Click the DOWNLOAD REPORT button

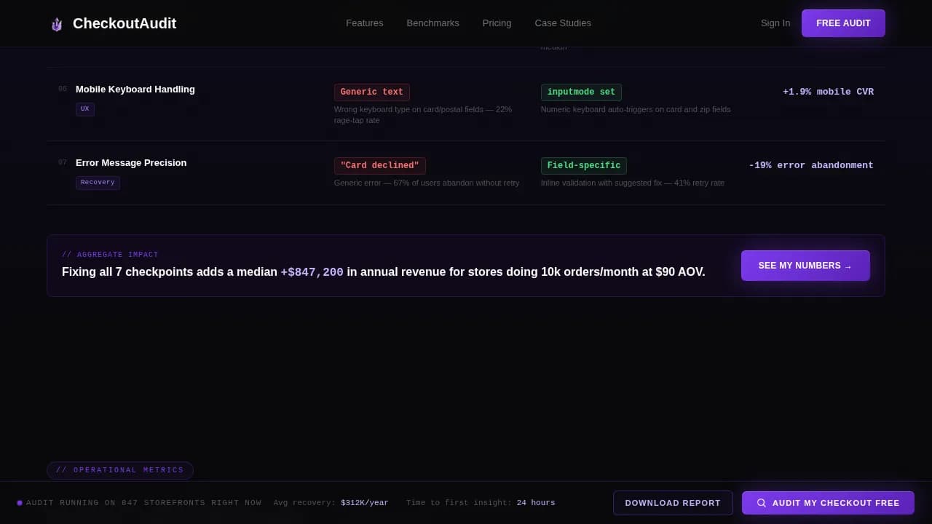coord(673,503)
